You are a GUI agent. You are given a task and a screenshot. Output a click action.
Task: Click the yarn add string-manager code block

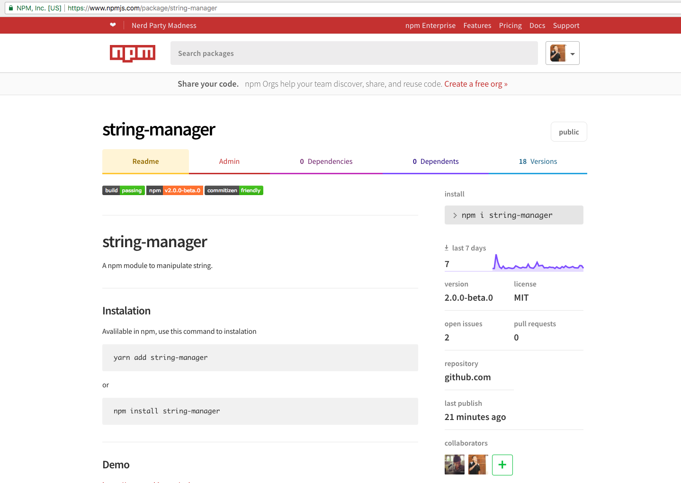[260, 358]
